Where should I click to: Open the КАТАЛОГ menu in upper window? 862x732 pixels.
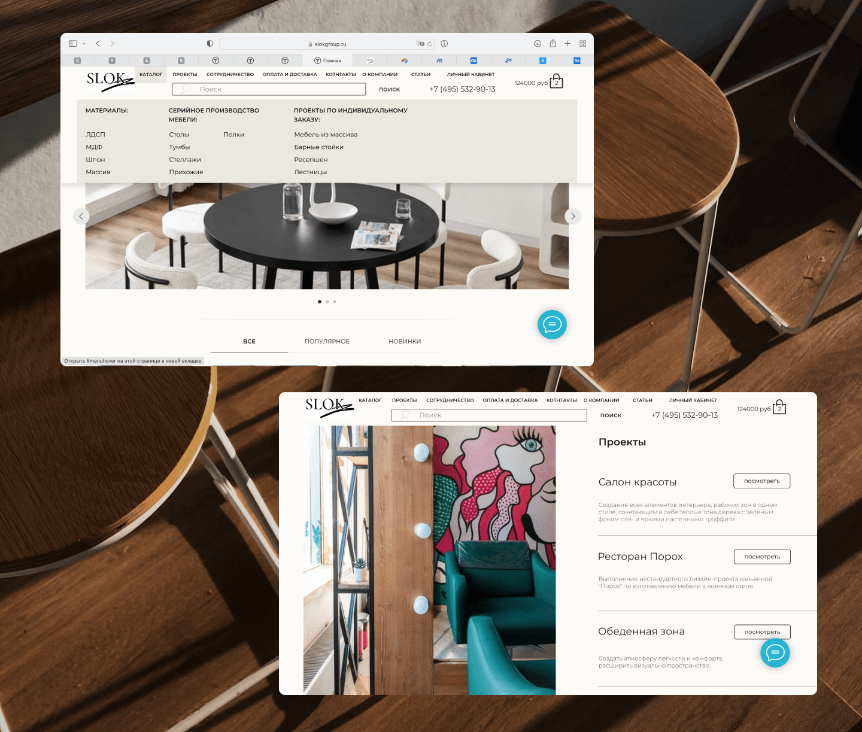coord(151,75)
